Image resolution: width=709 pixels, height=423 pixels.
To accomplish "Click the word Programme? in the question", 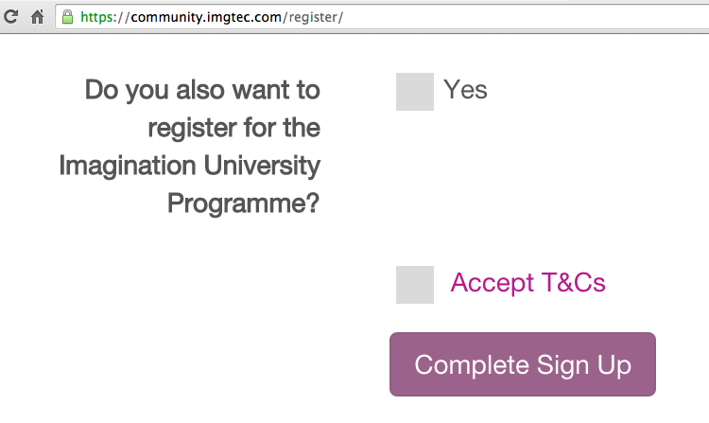I will [244, 203].
